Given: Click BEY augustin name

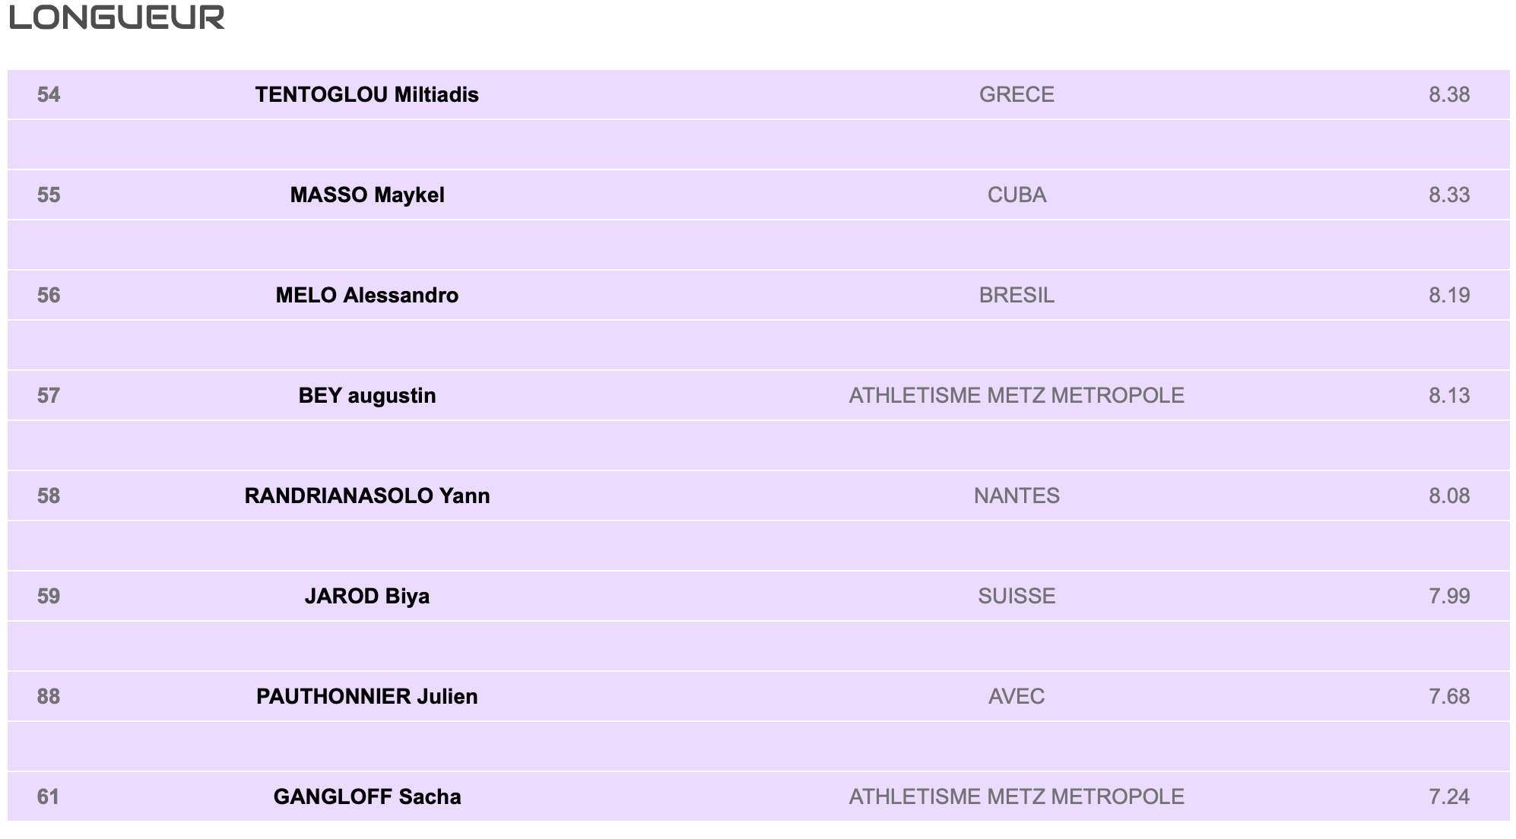Looking at the screenshot, I should pyautogui.click(x=366, y=396).
